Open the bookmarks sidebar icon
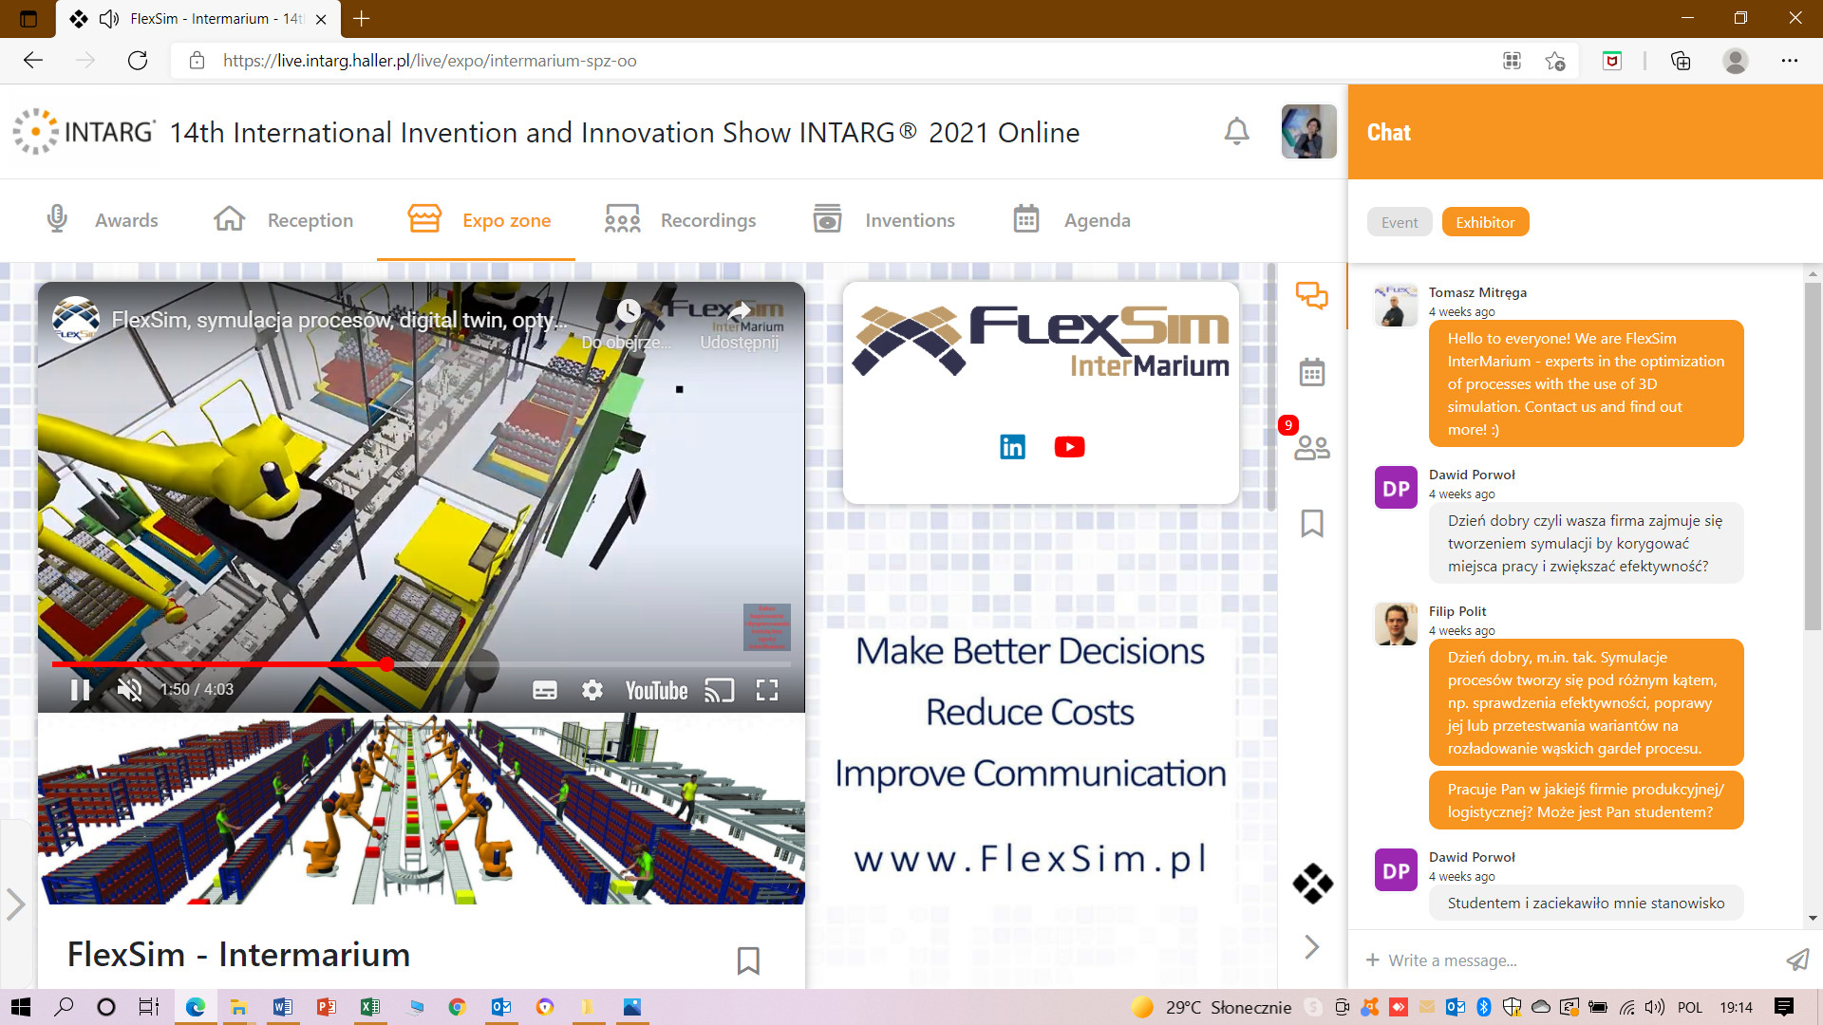 1312,523
